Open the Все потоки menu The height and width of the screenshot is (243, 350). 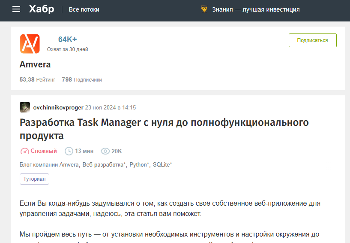coord(84,9)
